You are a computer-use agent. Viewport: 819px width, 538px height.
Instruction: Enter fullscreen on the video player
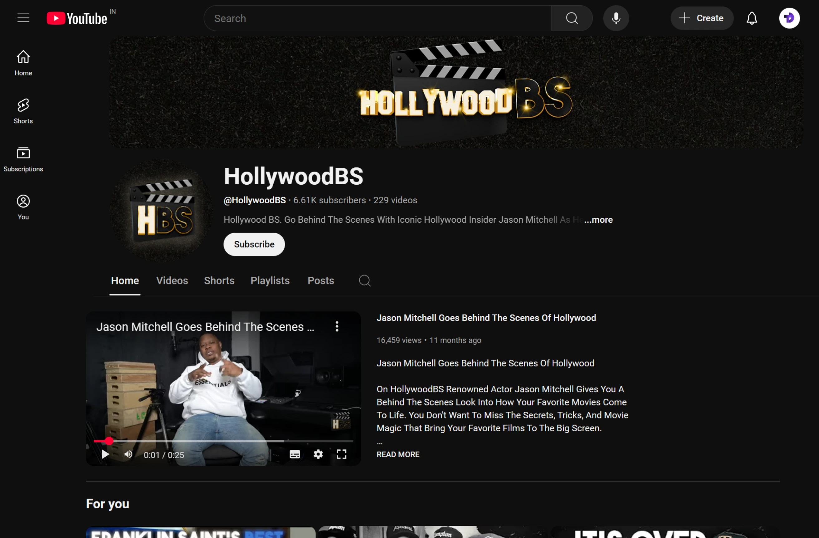[341, 454]
